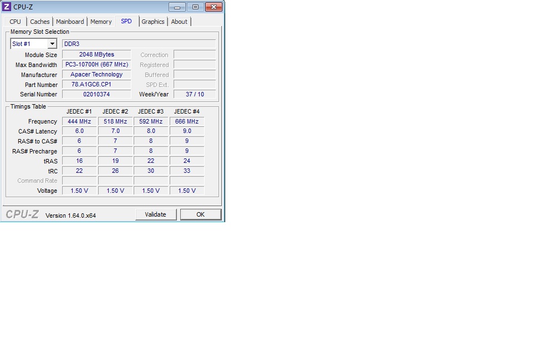
Task: Click tRC value 30
Action: (x=151, y=171)
